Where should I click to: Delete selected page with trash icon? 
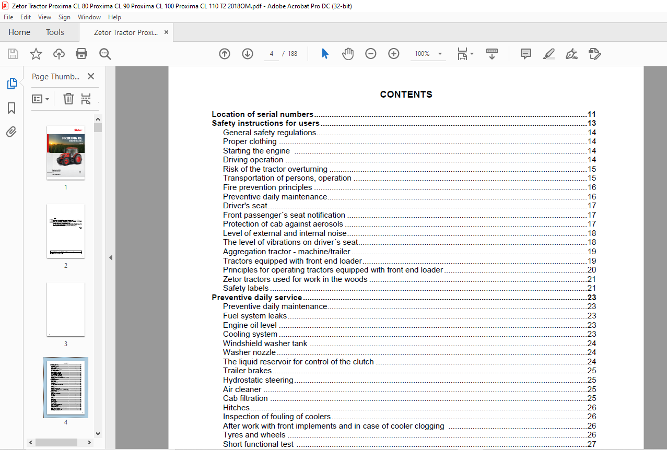[x=68, y=99]
